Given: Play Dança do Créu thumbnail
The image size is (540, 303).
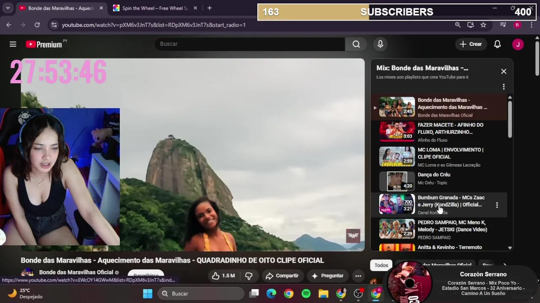Looking at the screenshot, I should pyautogui.click(x=397, y=181).
